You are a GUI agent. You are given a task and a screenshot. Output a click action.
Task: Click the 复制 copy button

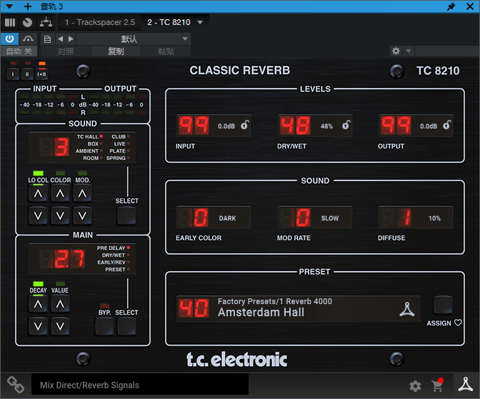pyautogui.click(x=116, y=51)
